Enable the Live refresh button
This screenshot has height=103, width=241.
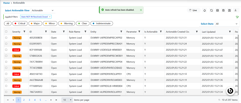[194, 10]
